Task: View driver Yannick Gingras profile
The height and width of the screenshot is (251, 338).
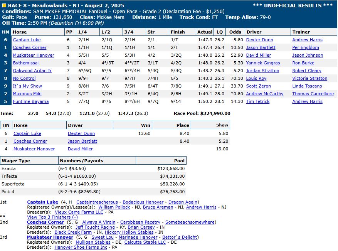Action: tap(263, 63)
